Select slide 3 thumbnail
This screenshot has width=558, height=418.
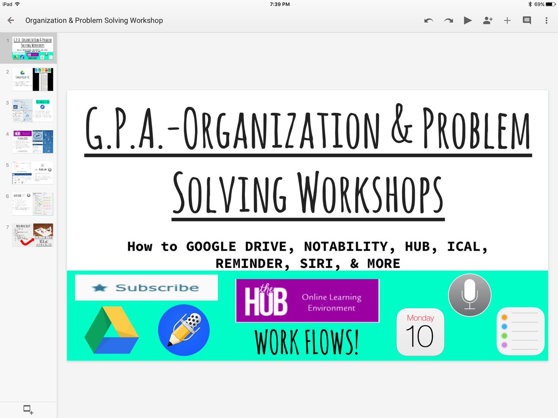33,110
